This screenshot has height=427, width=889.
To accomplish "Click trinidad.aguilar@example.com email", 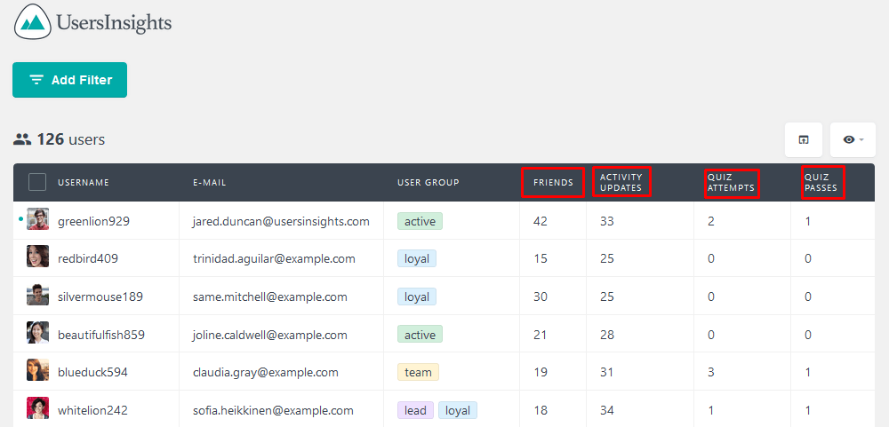I will point(274,259).
